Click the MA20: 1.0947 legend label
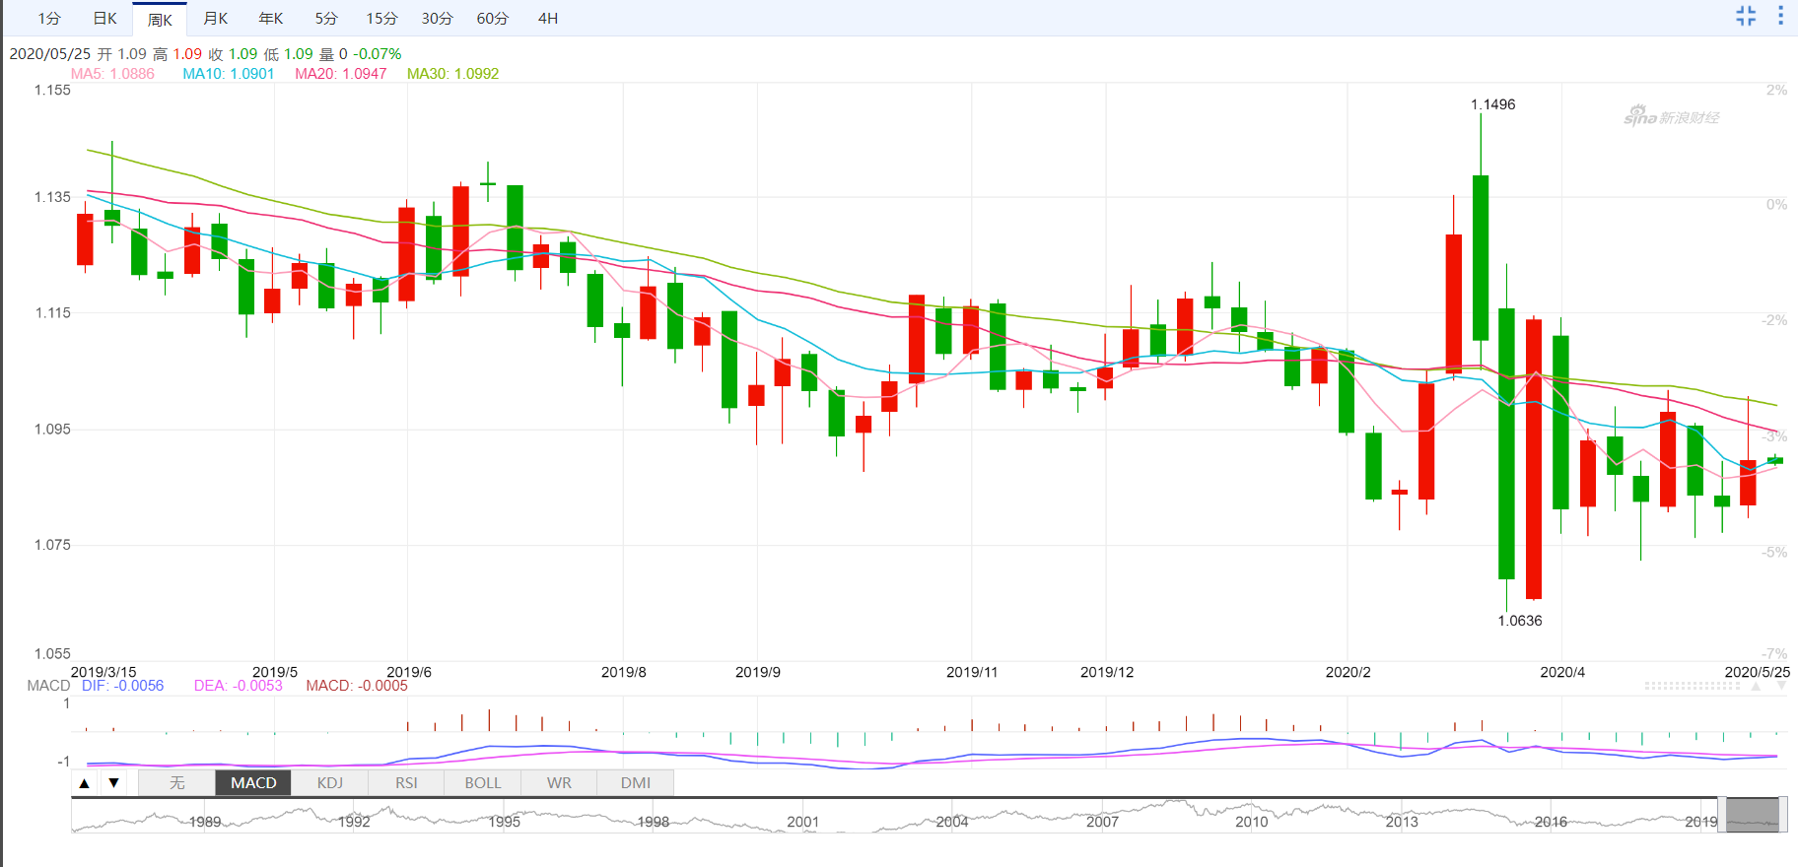The width and height of the screenshot is (1798, 867). pos(340,74)
